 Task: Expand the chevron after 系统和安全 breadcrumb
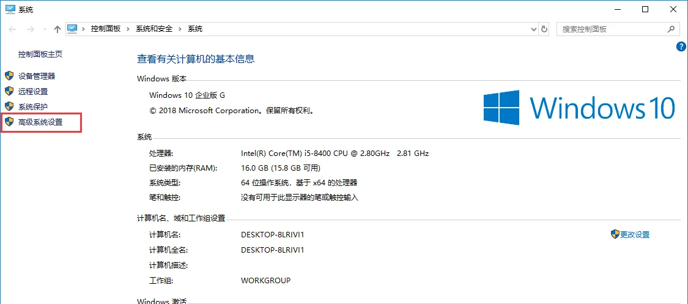point(180,29)
